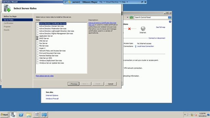Tick the Web Server (IIS) checkbox
This screenshot has width=210, height=118.
37,58
